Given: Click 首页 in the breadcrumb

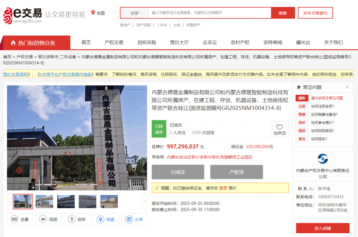Looking at the screenshot, I should point(7,57).
